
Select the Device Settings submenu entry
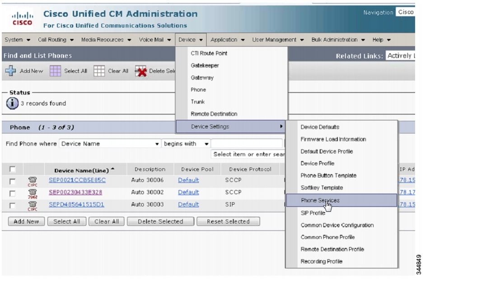click(x=230, y=127)
